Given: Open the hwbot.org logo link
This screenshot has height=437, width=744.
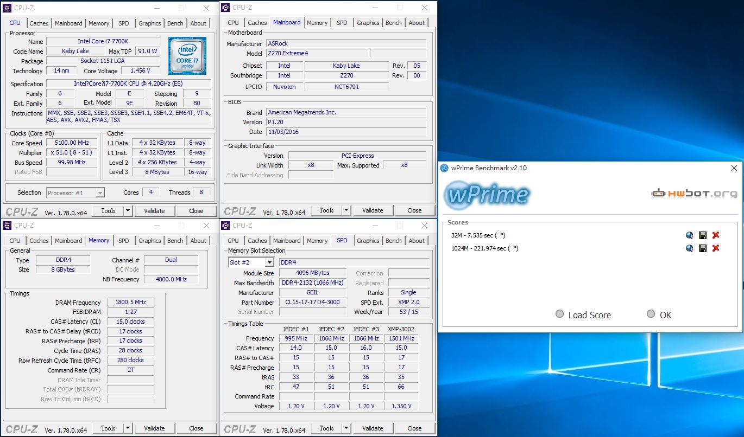Looking at the screenshot, I should click(694, 194).
